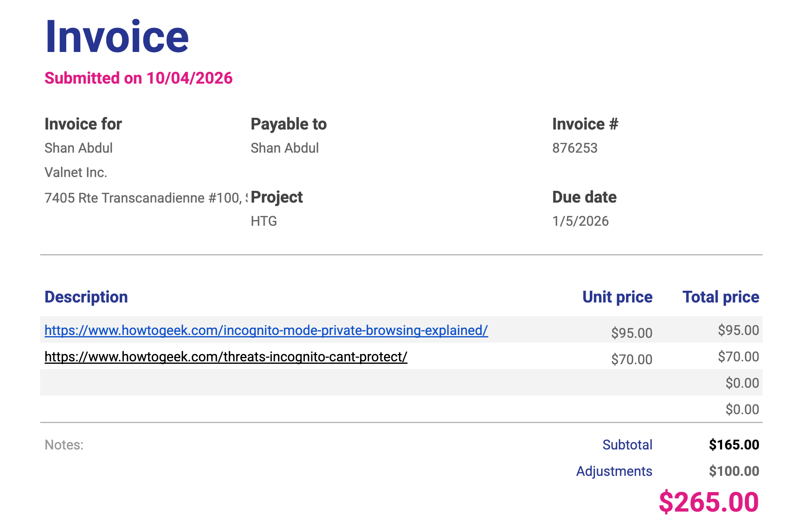
Task: Click the Description column header
Action: pyautogui.click(x=86, y=297)
